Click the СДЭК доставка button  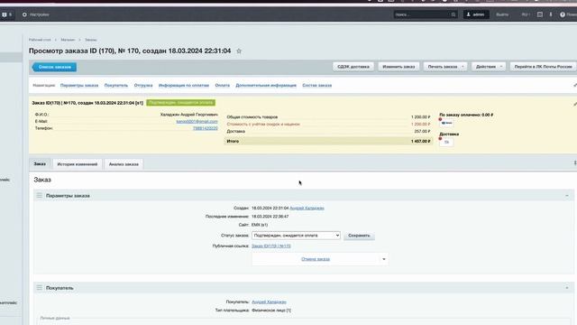[353, 67]
